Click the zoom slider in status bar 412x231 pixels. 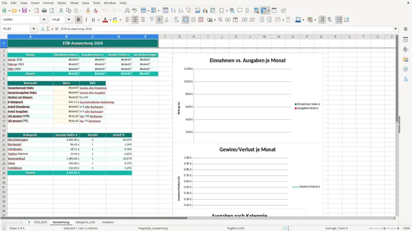click(384, 228)
